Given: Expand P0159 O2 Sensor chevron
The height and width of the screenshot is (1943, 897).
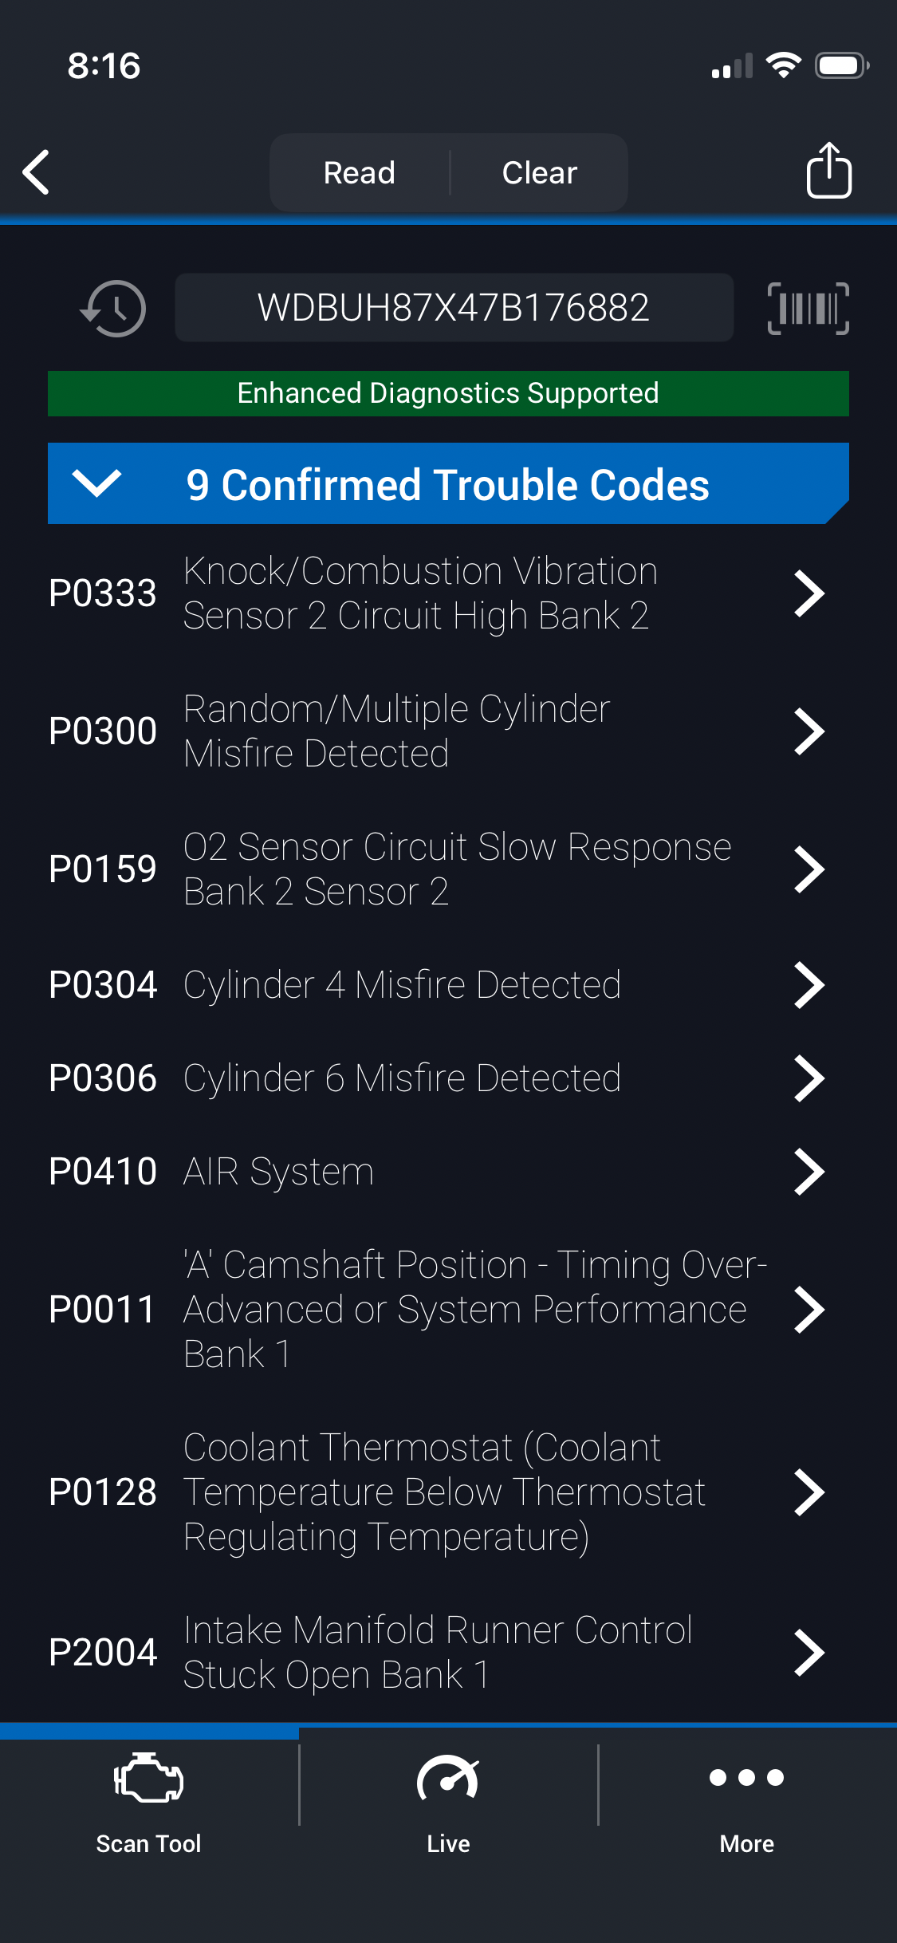Looking at the screenshot, I should 808,869.
